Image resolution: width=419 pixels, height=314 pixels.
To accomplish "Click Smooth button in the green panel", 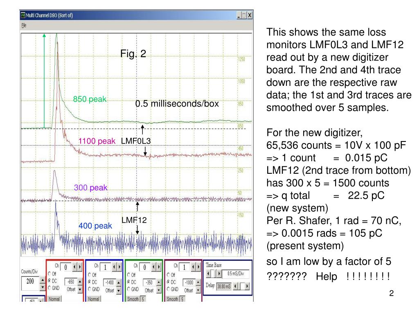I will pyautogui.click(x=133, y=299).
